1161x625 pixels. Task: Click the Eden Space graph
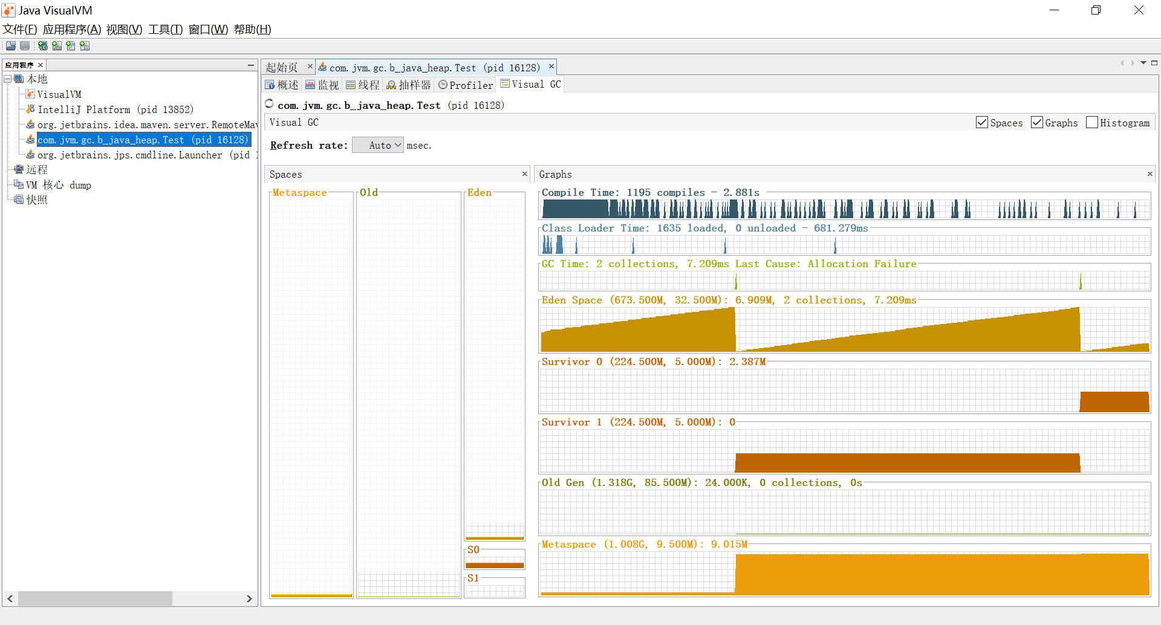point(844,329)
